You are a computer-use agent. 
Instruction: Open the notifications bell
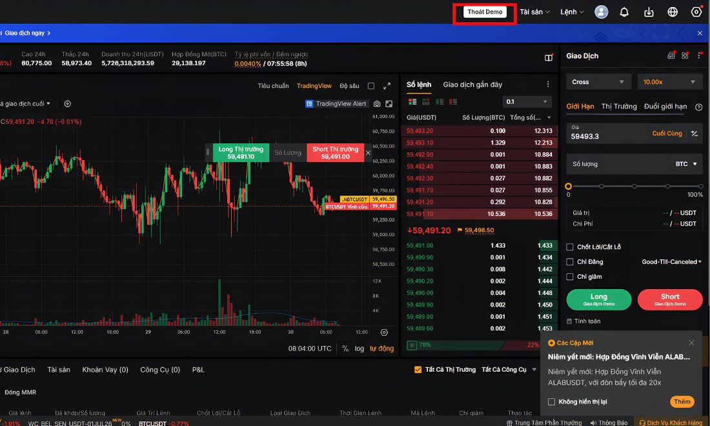tap(624, 12)
